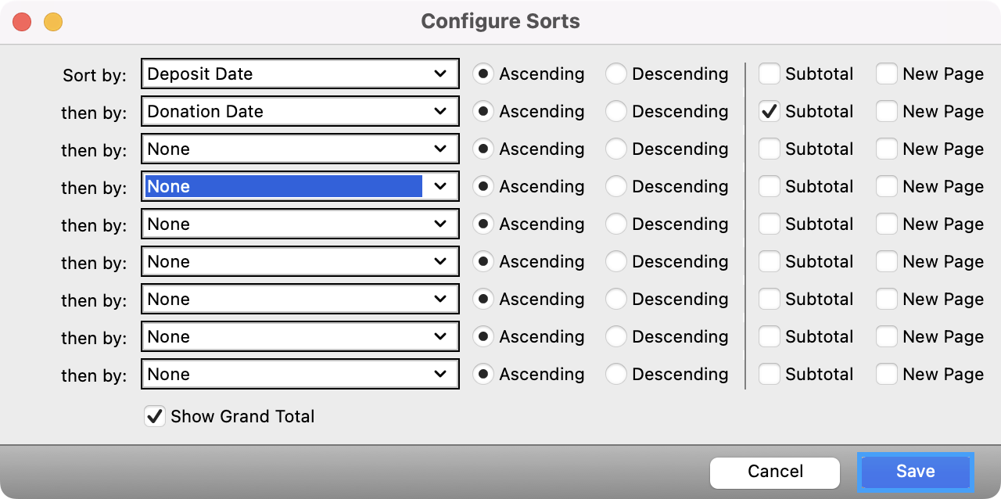Check Subtotal in the last sort row
Screen dimensions: 1001x499
pos(770,375)
